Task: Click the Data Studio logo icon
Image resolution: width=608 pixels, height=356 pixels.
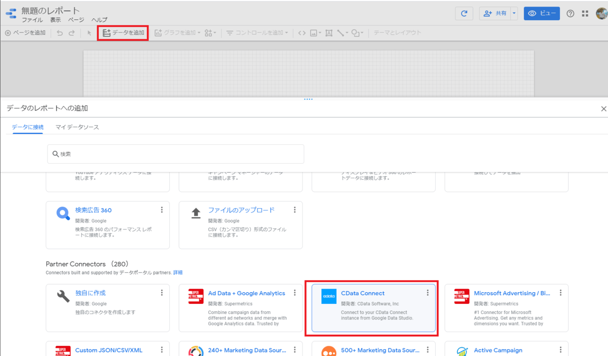Action: pyautogui.click(x=10, y=14)
